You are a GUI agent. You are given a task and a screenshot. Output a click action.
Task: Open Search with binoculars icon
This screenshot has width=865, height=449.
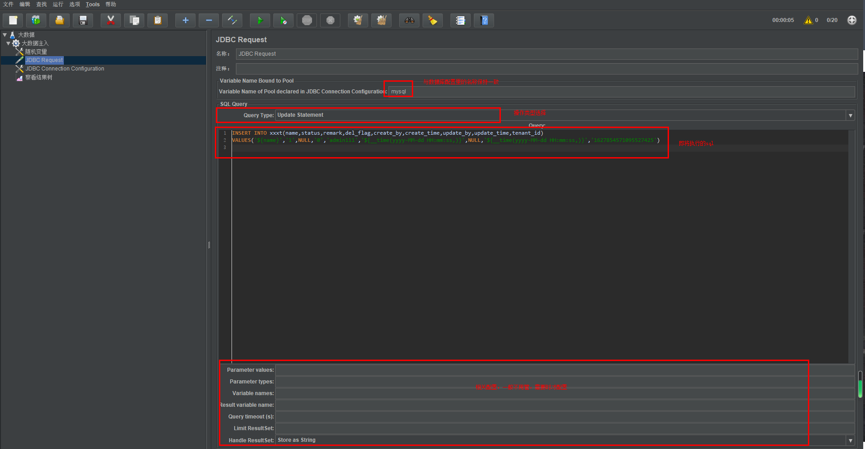click(x=409, y=20)
